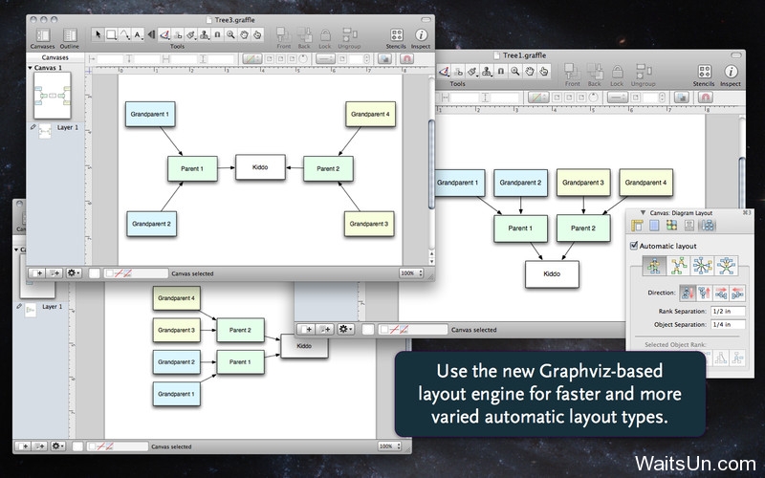Viewport: 765px width, 478px height.
Task: Click the Canvases sidebar button in Tree3
Action: click(x=41, y=35)
